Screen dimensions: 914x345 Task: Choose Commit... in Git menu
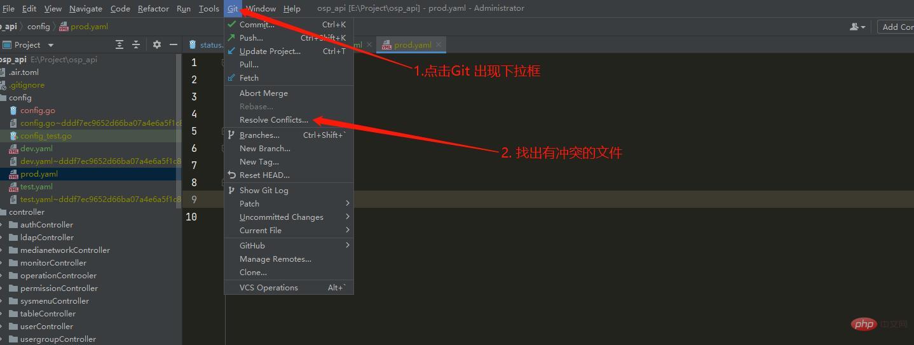click(x=289, y=25)
